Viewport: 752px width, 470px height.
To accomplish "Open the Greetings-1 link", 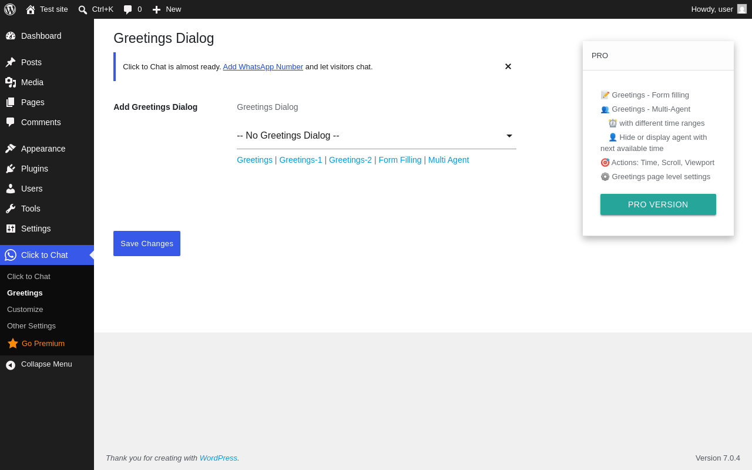I will click(x=301, y=160).
